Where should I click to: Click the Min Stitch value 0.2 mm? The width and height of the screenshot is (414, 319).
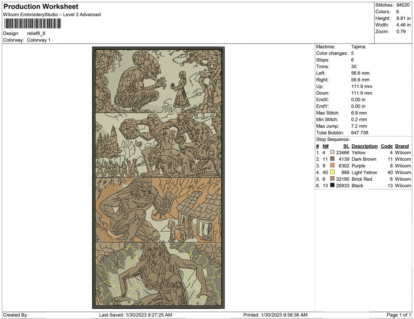coord(359,119)
